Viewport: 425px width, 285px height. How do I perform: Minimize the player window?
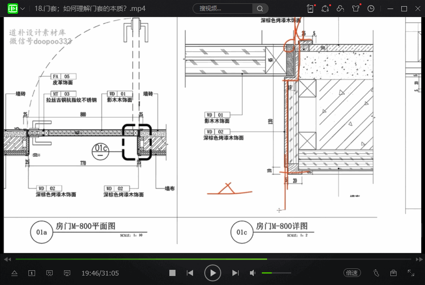[390, 9]
